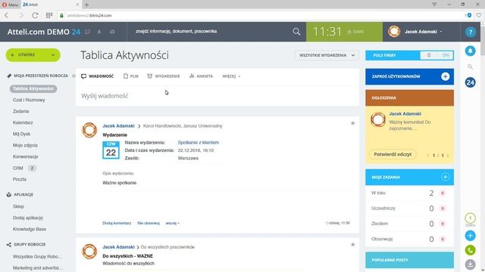Screen dimensions: 485x272
Task: Click the right-panel search icon
Action: [x=470, y=66]
